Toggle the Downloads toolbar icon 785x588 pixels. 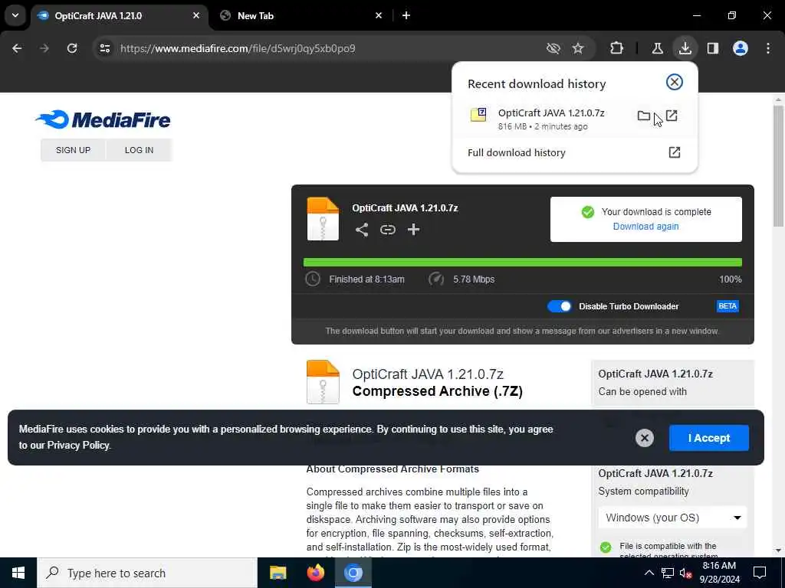point(685,48)
